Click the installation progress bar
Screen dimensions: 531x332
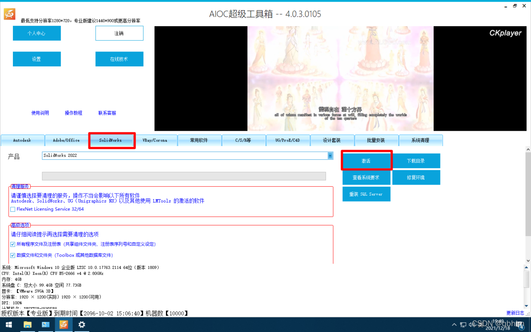(184, 176)
